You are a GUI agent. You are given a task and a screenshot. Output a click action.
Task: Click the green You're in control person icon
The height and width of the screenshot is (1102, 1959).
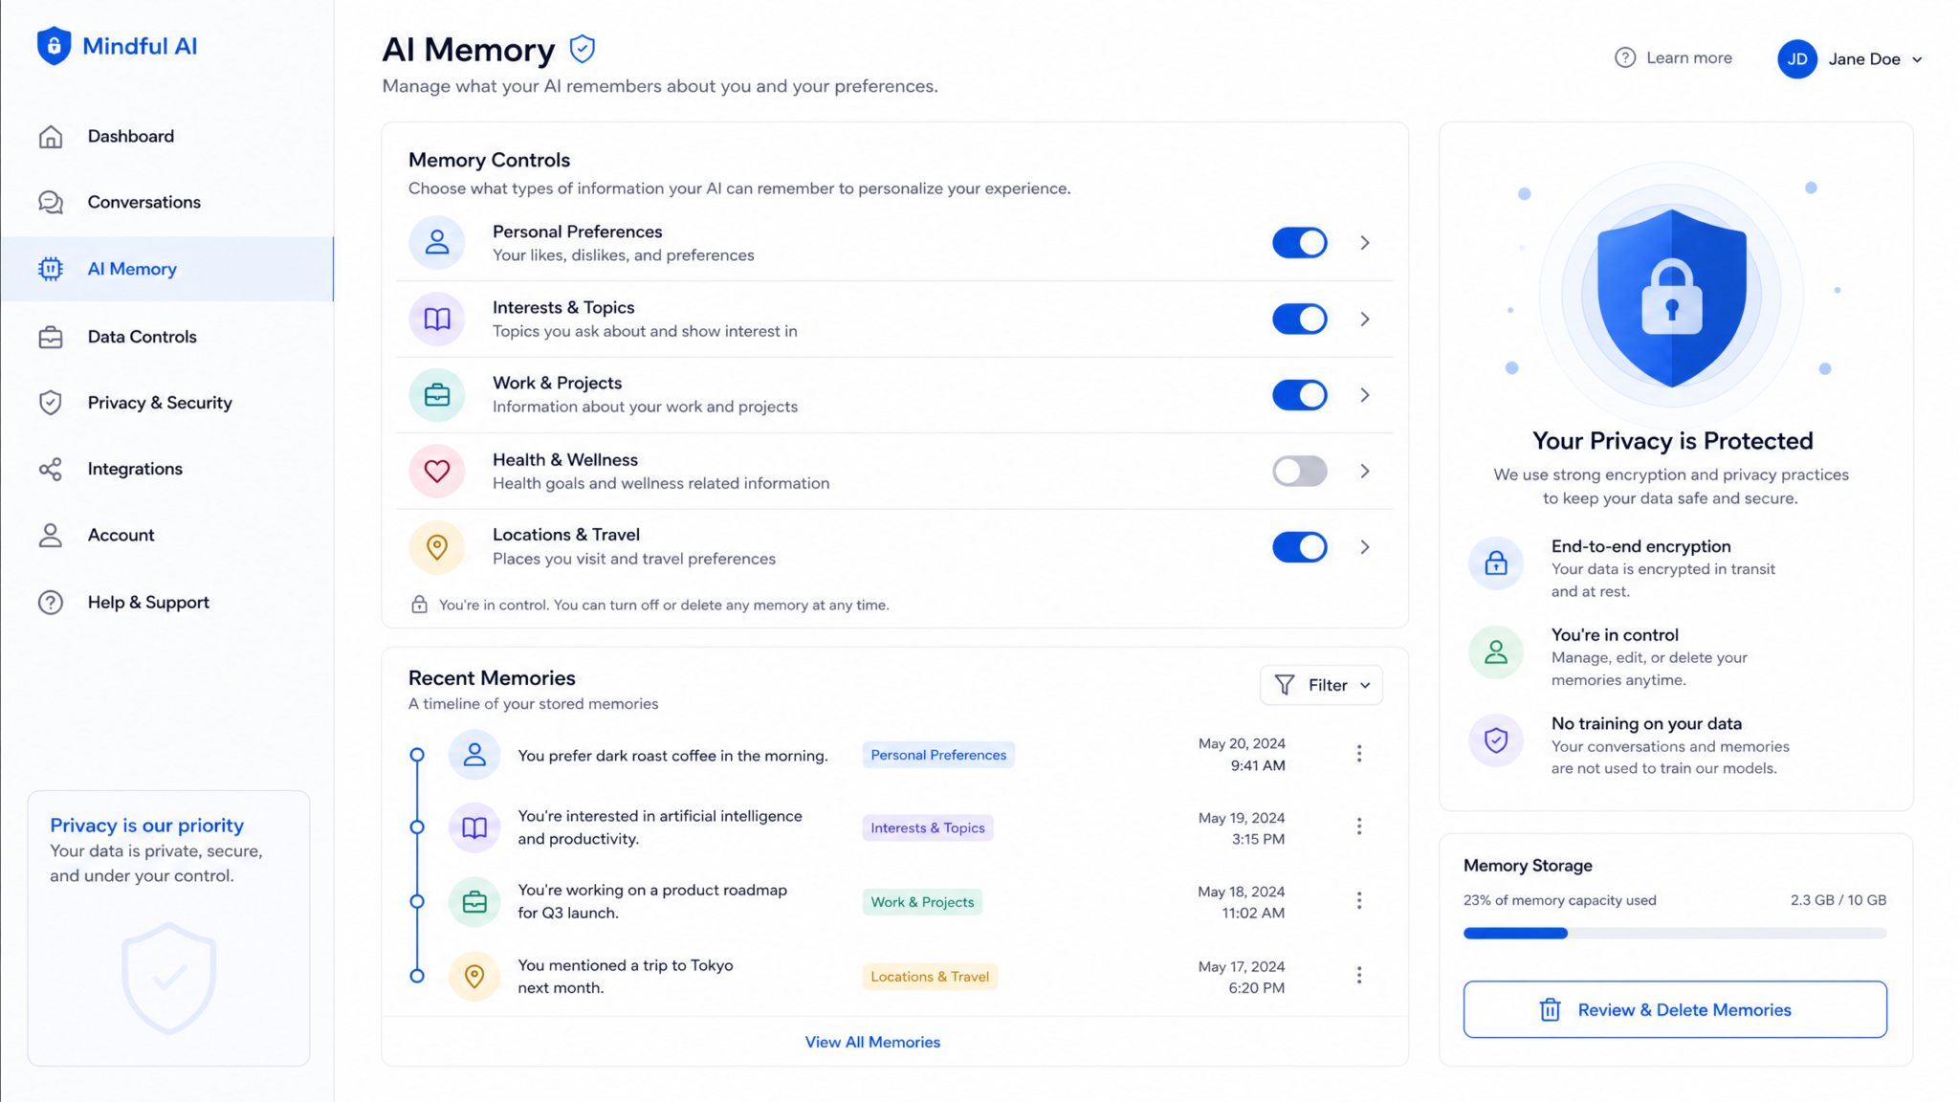pyautogui.click(x=1496, y=651)
